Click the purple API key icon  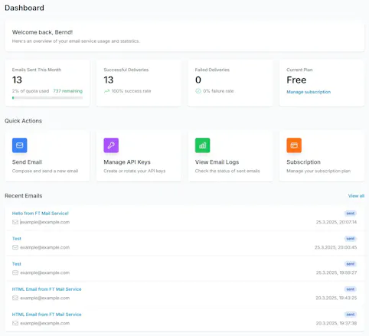(111, 145)
